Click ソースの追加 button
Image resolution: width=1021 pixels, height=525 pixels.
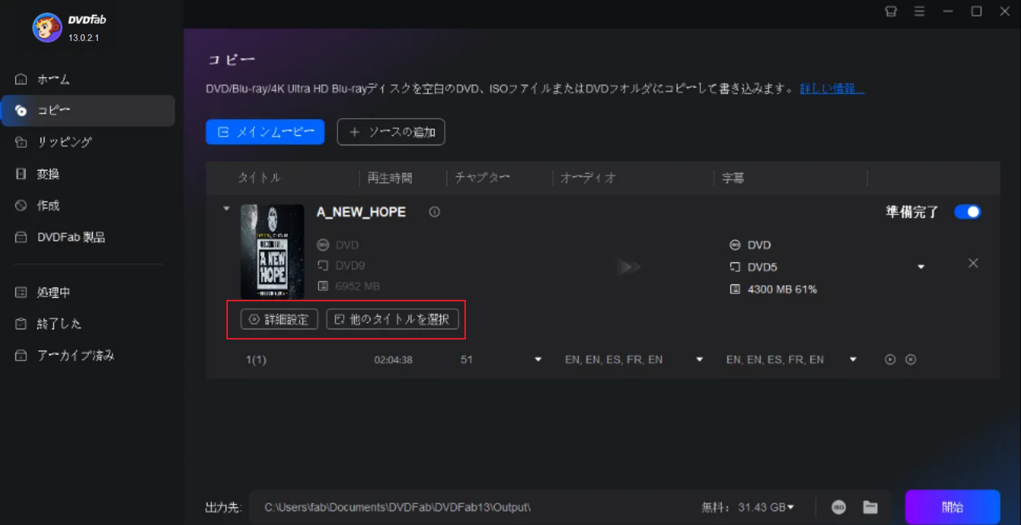[x=391, y=132]
